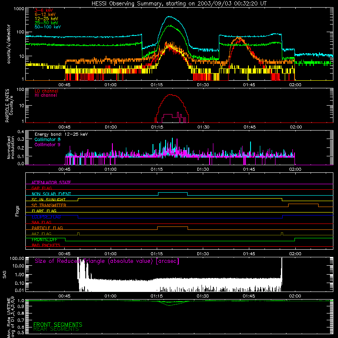Select the SC IN SUNLIGHT flag label
This screenshot has width=338, height=338.
point(49,199)
